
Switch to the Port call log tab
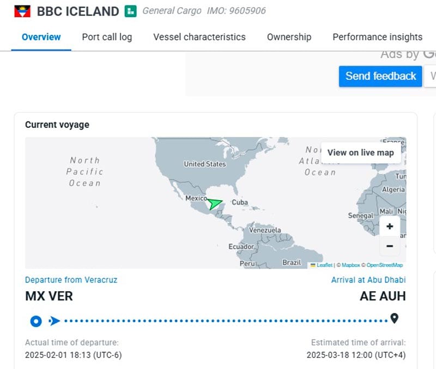click(107, 37)
